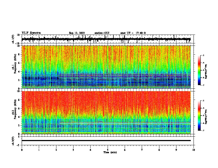
Task: Click the x-axis tick label "6" minutes
Action: 125,150
